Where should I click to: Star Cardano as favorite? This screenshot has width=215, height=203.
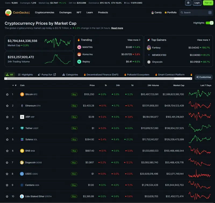pyautogui.click(x=7, y=185)
